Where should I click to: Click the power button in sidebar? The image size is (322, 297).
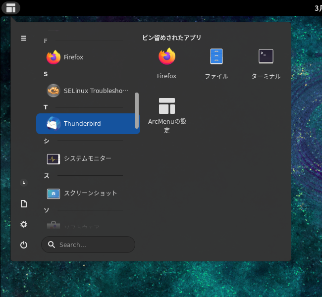pyautogui.click(x=24, y=245)
